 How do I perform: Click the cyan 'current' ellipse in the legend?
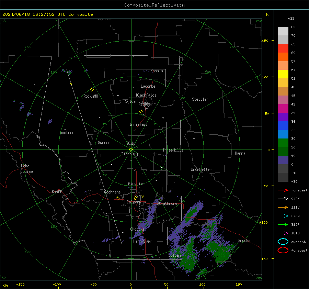[x=283, y=242]
